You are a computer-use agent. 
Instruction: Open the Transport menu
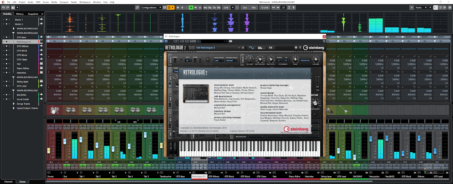[64, 2]
